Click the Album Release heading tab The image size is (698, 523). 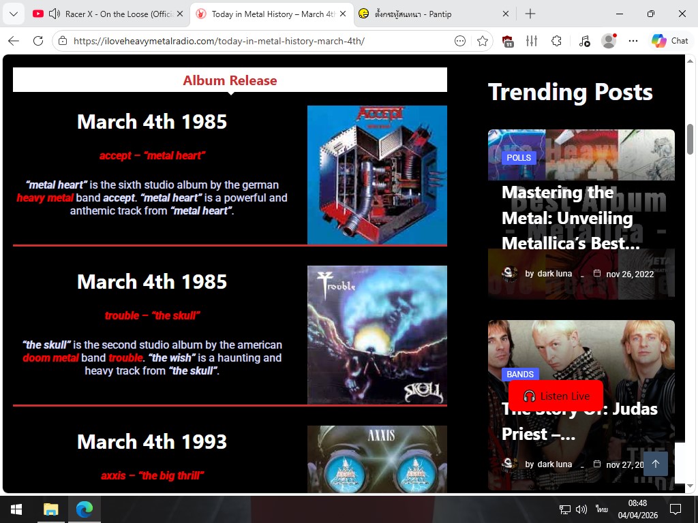pyautogui.click(x=230, y=80)
